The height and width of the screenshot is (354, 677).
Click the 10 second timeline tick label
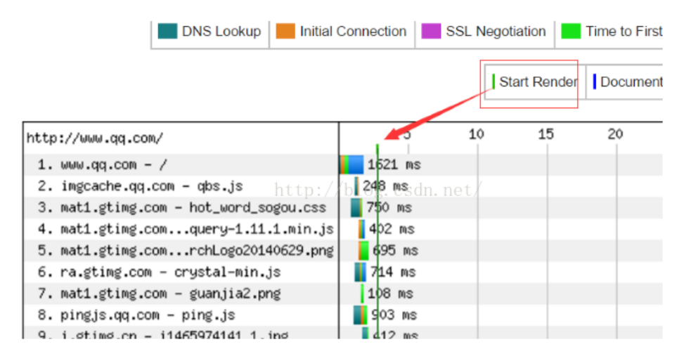[476, 135]
